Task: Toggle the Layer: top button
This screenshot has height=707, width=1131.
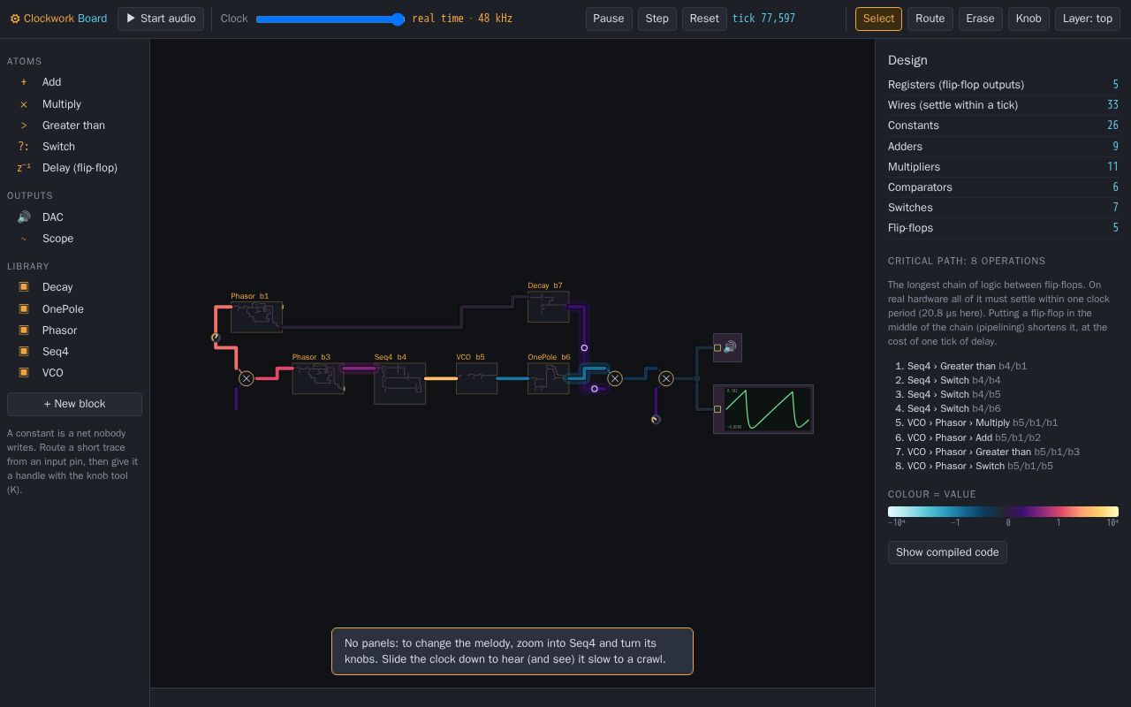Action: pyautogui.click(x=1088, y=19)
